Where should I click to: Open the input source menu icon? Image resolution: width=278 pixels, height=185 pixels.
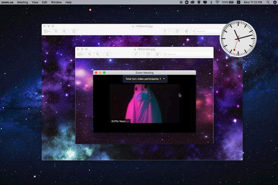[x=238, y=2]
